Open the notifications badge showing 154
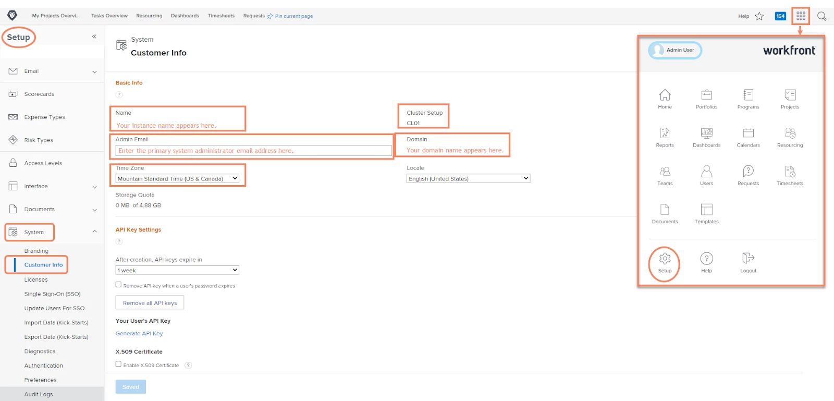The width and height of the screenshot is (834, 401). [x=780, y=16]
